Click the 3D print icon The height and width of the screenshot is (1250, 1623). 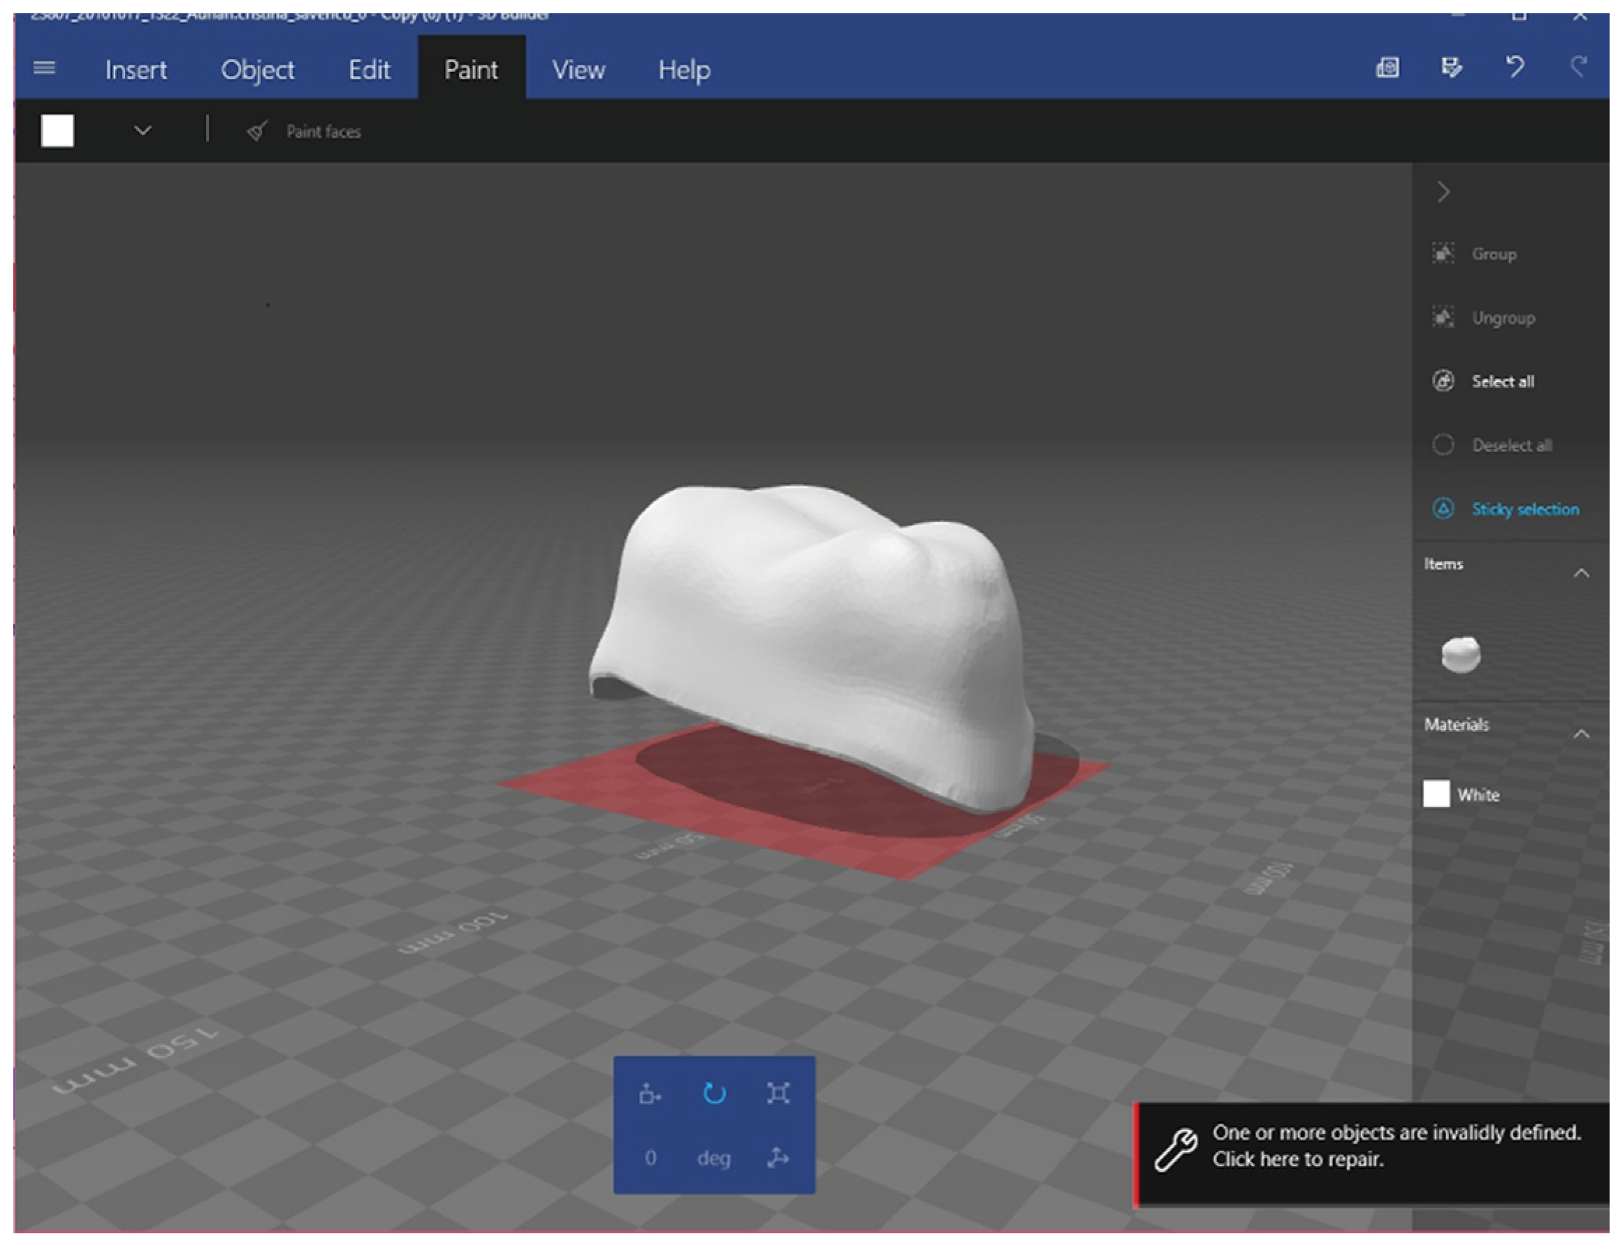tap(1388, 68)
